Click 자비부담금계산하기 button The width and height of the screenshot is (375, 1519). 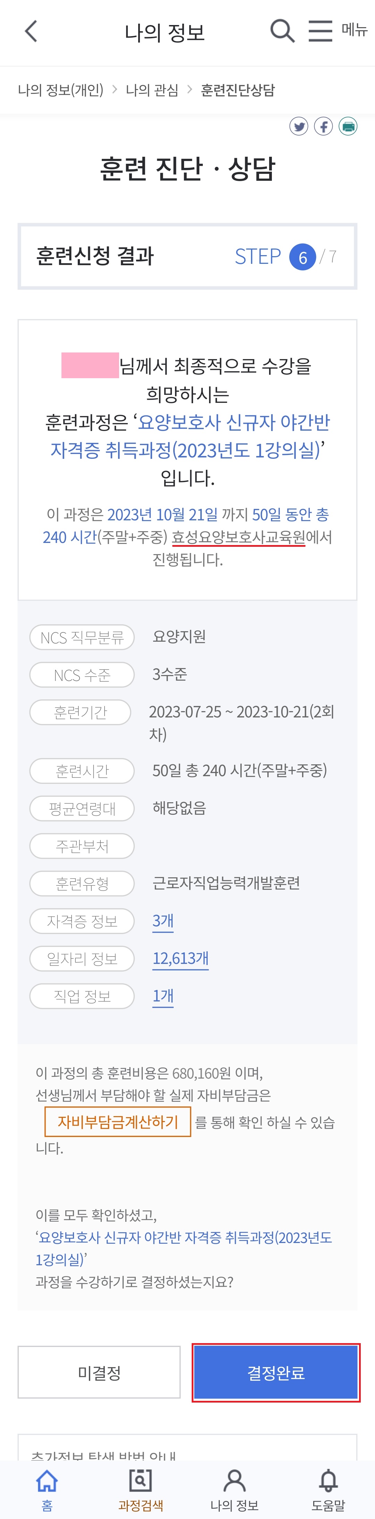(118, 1122)
